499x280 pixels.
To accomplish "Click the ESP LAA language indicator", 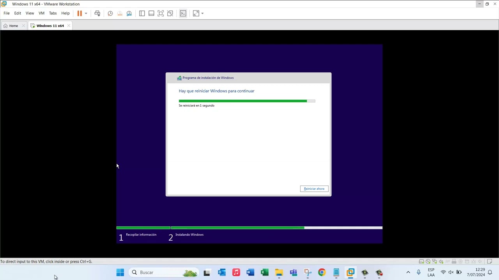I will (x=431, y=273).
